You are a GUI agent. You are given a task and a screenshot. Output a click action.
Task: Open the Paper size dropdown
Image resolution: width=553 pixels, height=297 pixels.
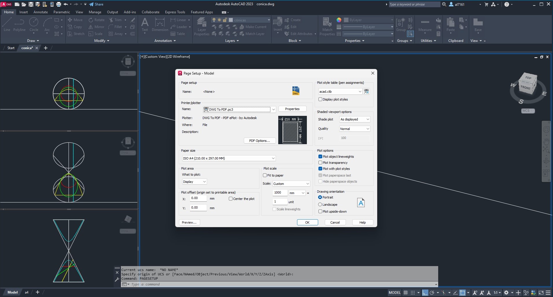(228, 158)
